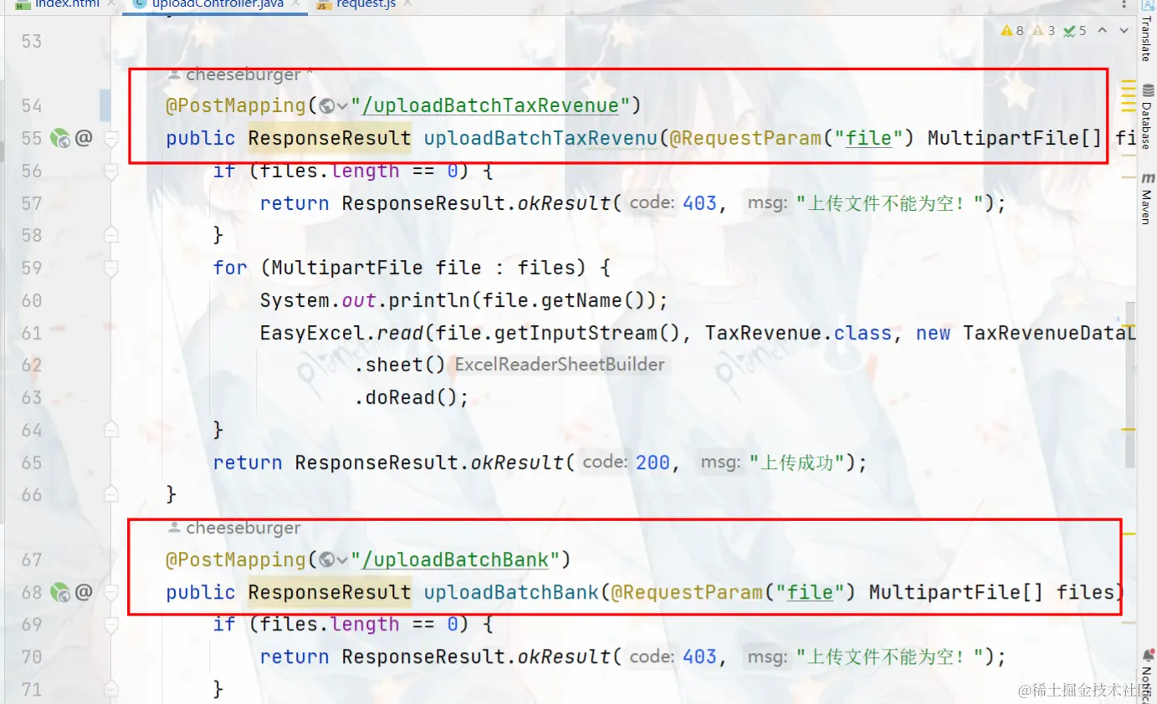The image size is (1157, 704).
Task: Open the Maven side panel label
Action: click(1147, 207)
